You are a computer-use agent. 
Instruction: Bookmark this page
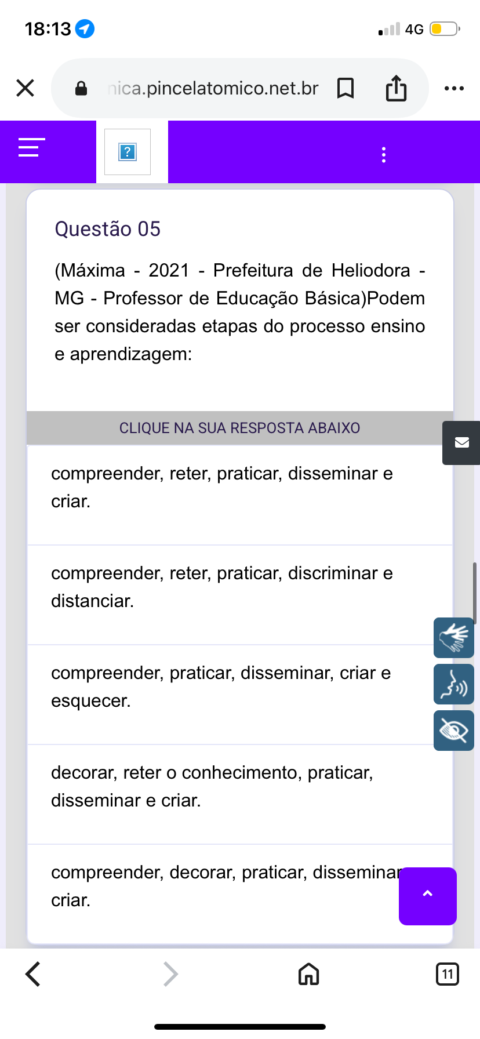click(346, 89)
